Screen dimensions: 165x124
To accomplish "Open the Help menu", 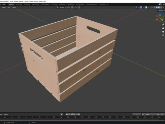I will [4, 4].
